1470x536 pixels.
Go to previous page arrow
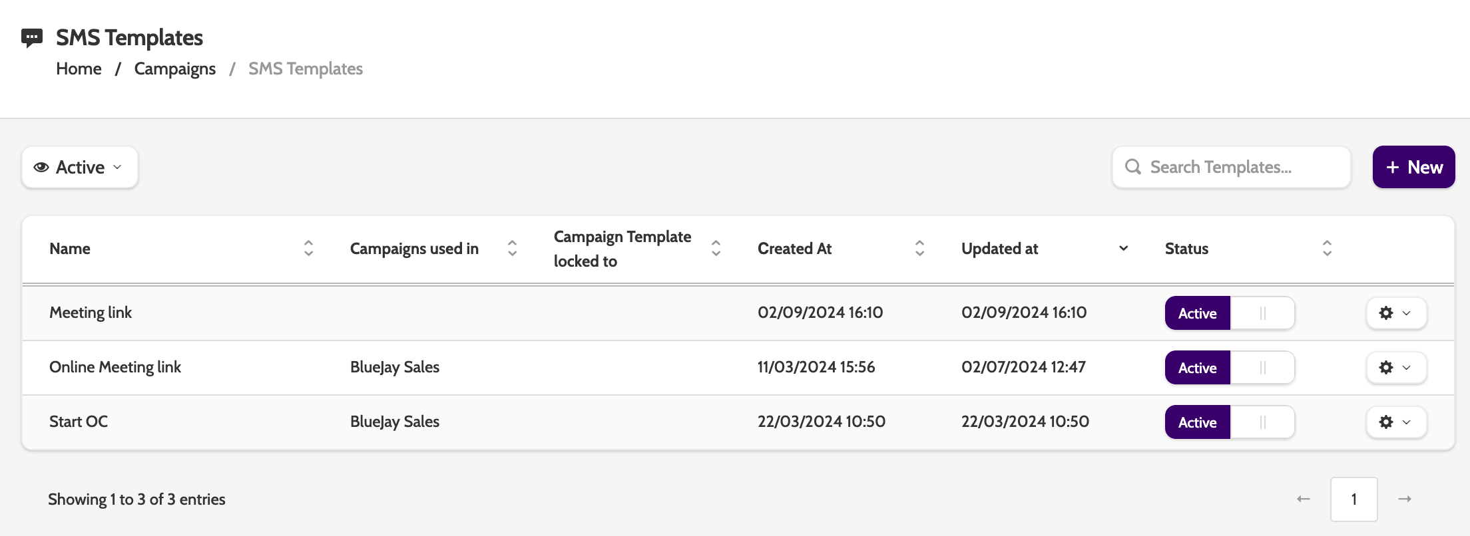click(1303, 499)
